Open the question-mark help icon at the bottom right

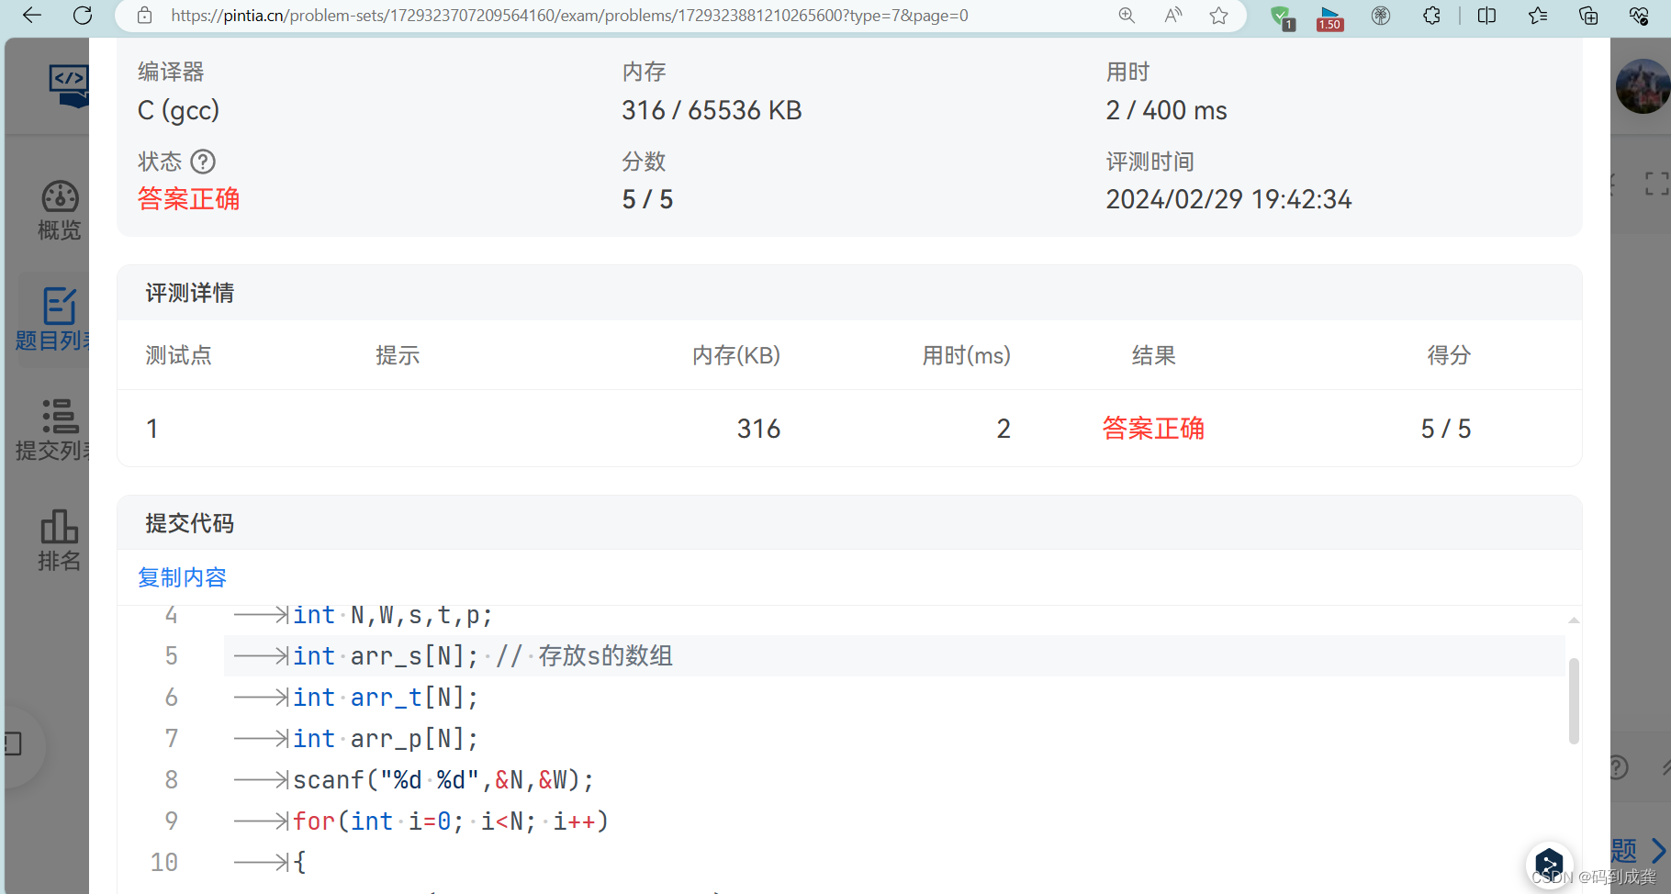click(1618, 767)
